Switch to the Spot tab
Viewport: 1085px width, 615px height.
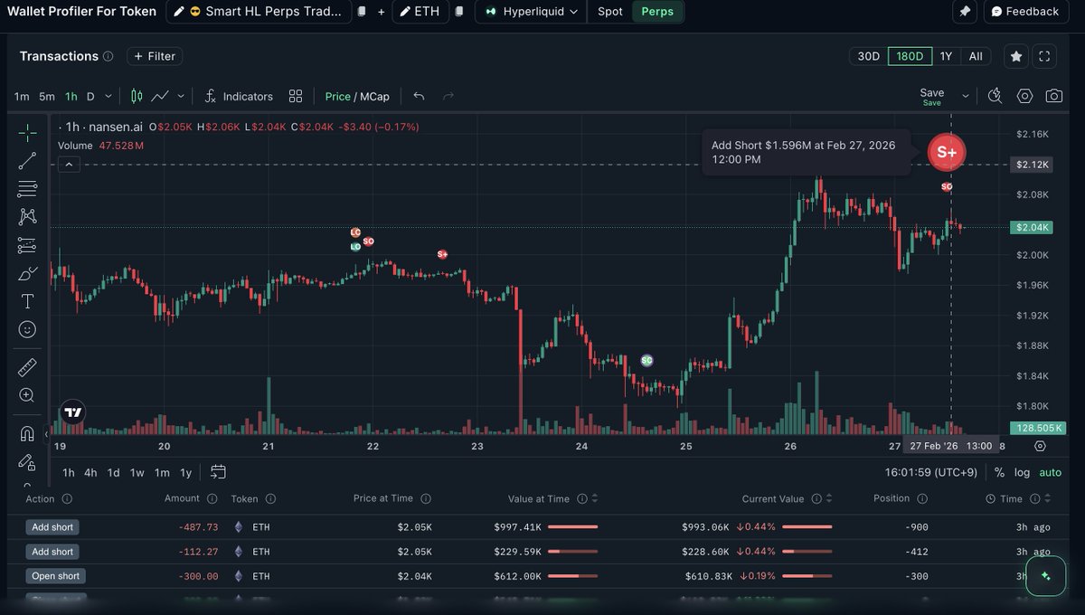(609, 12)
